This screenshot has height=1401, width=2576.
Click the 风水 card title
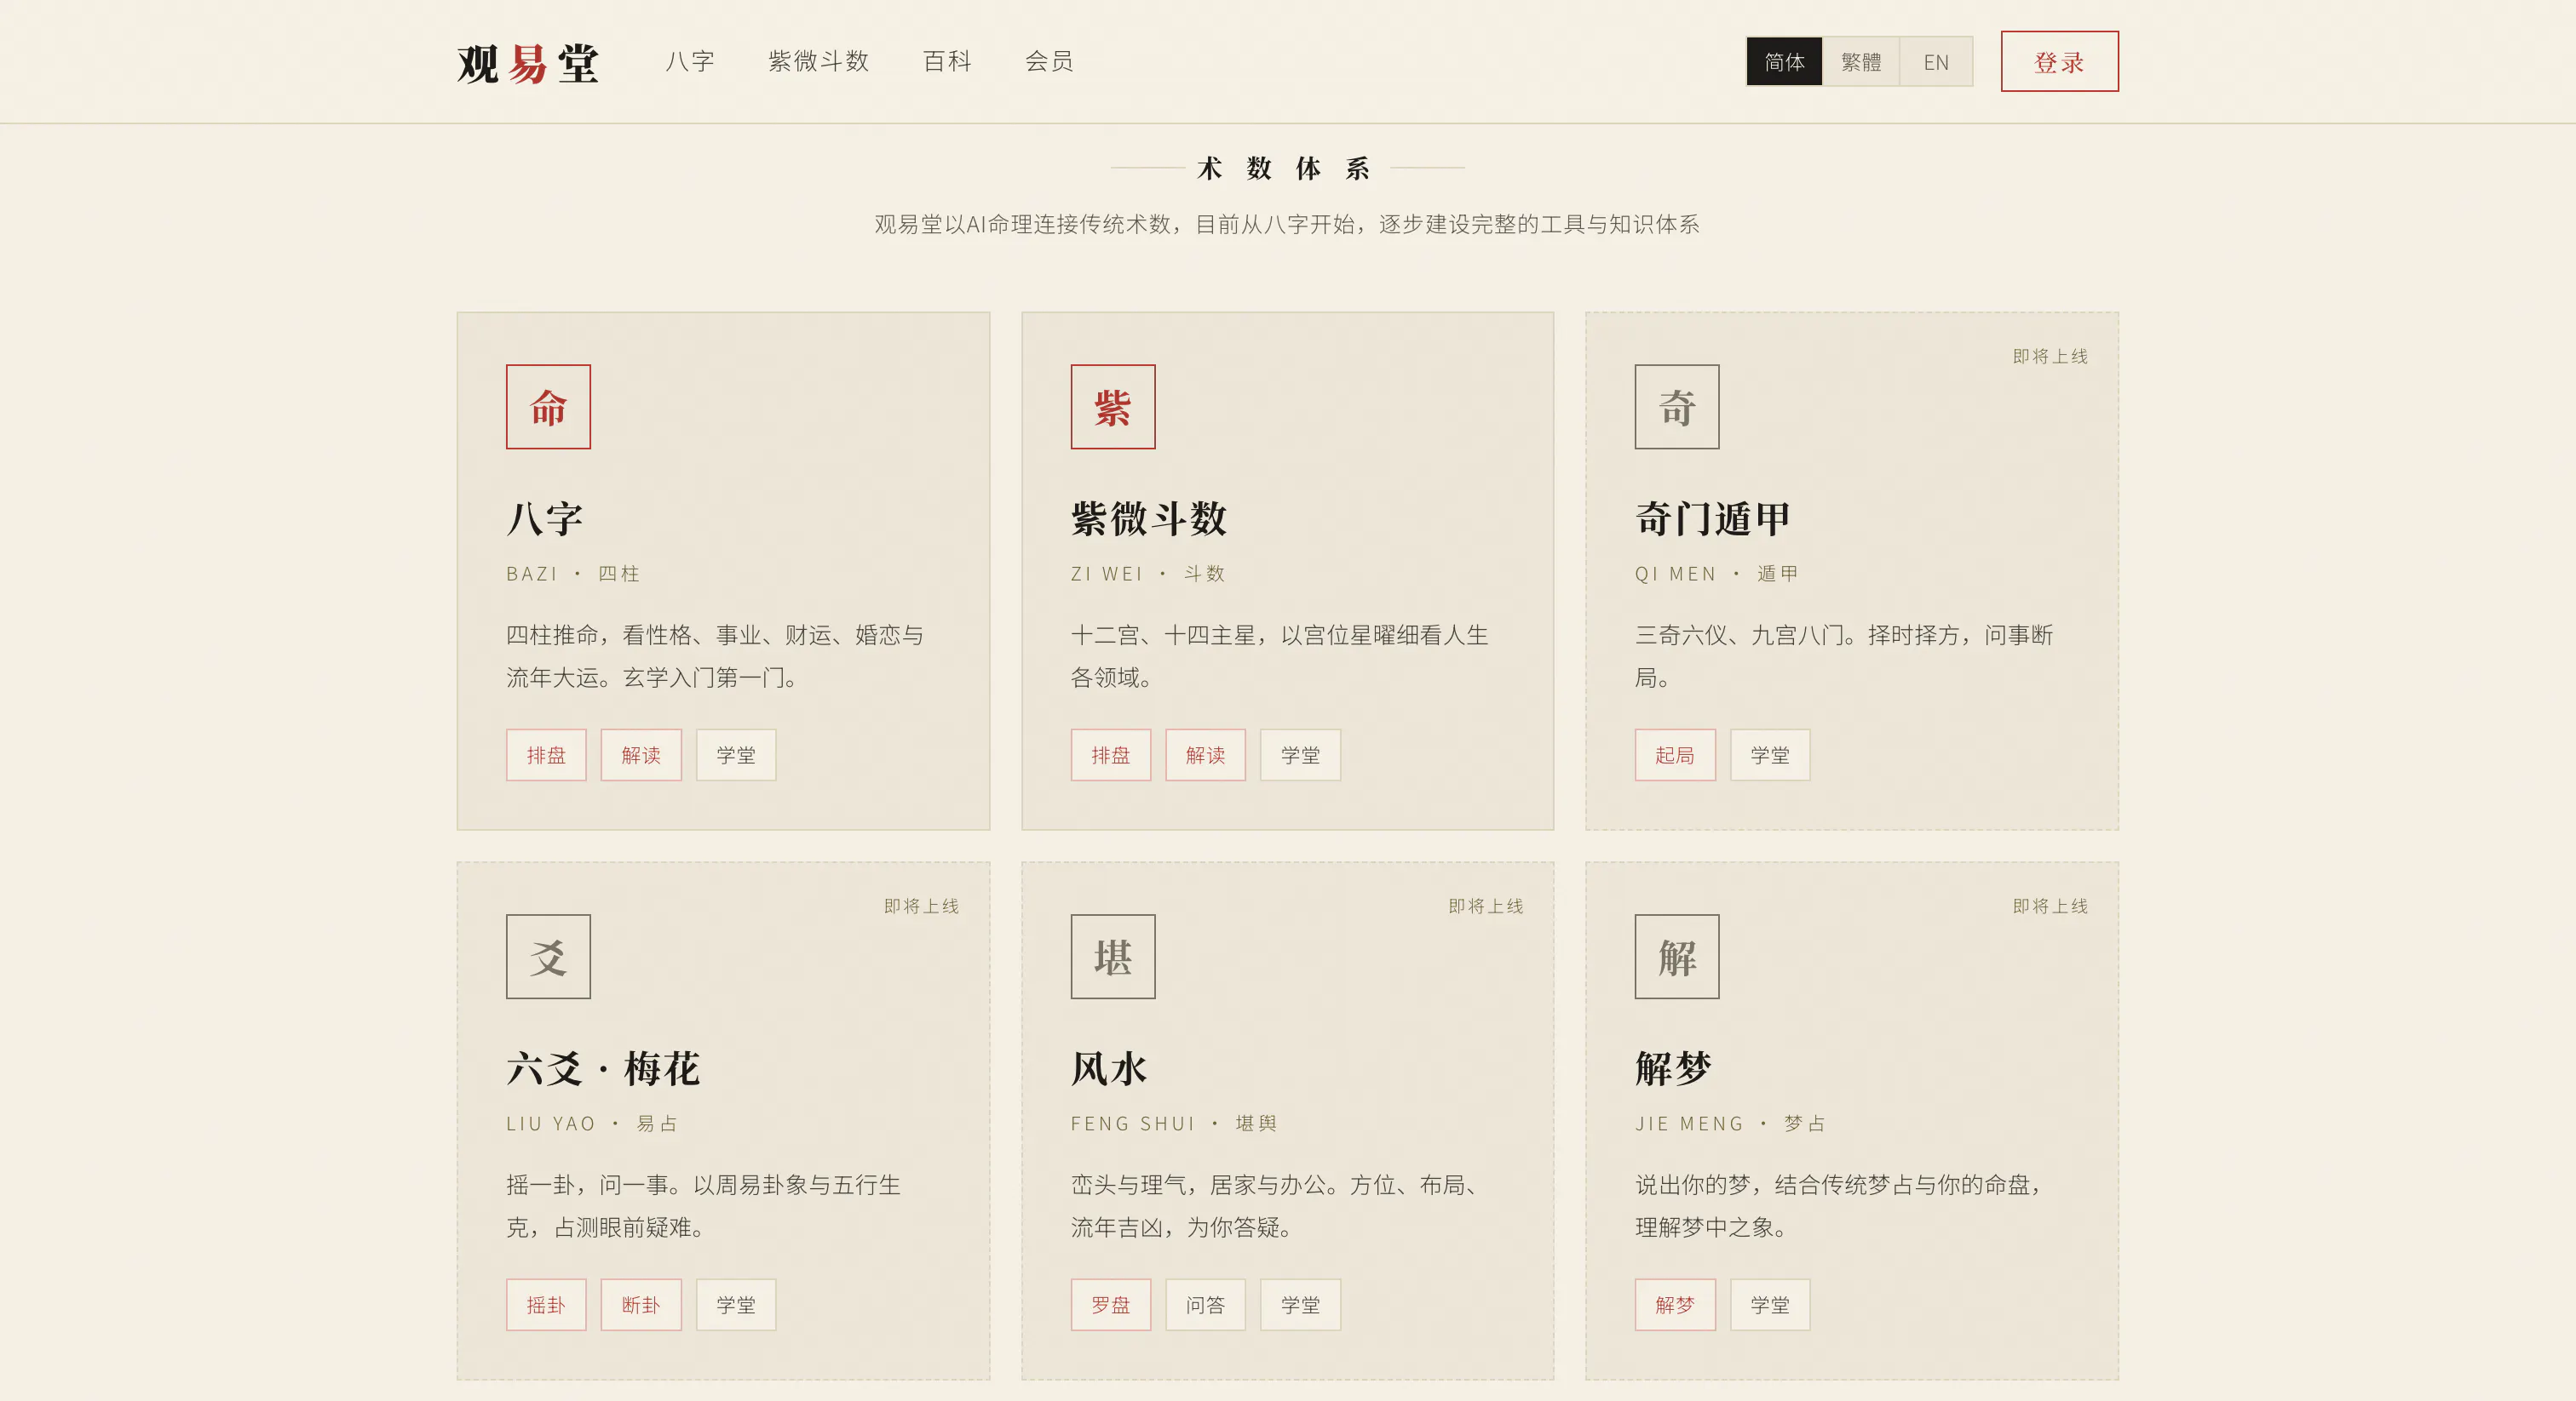[x=1109, y=1068]
